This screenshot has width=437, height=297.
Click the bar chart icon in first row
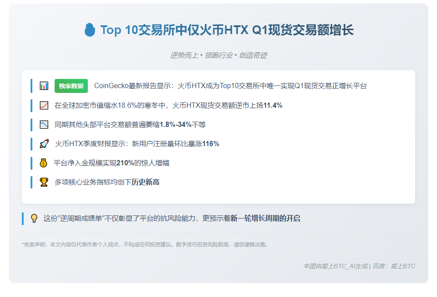pos(44,85)
